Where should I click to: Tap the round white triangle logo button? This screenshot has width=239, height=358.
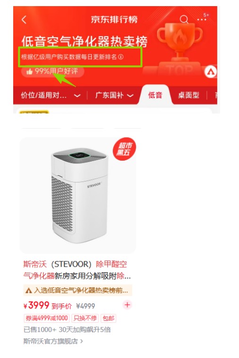210,72
